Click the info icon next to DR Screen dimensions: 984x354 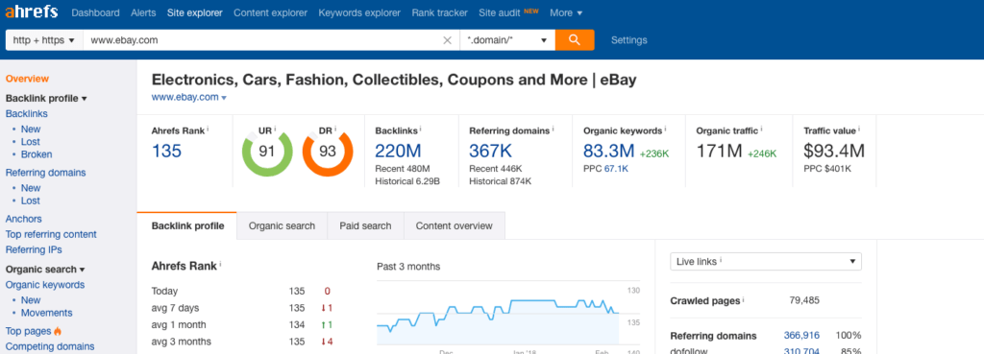tap(335, 130)
